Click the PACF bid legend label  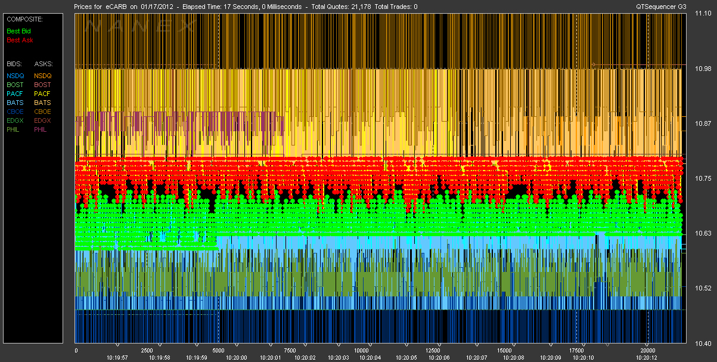pos(15,94)
